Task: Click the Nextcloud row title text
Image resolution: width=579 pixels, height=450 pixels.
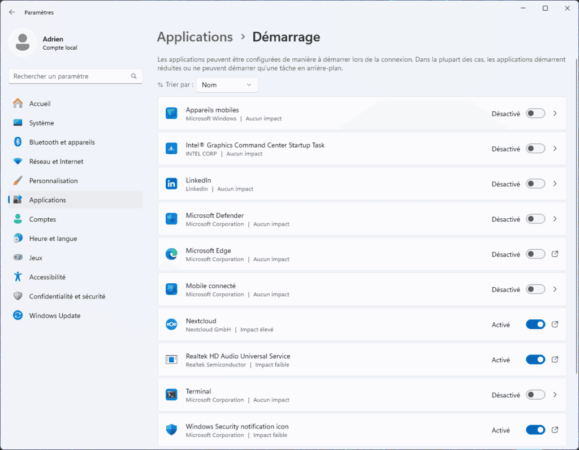Action: [x=201, y=321]
